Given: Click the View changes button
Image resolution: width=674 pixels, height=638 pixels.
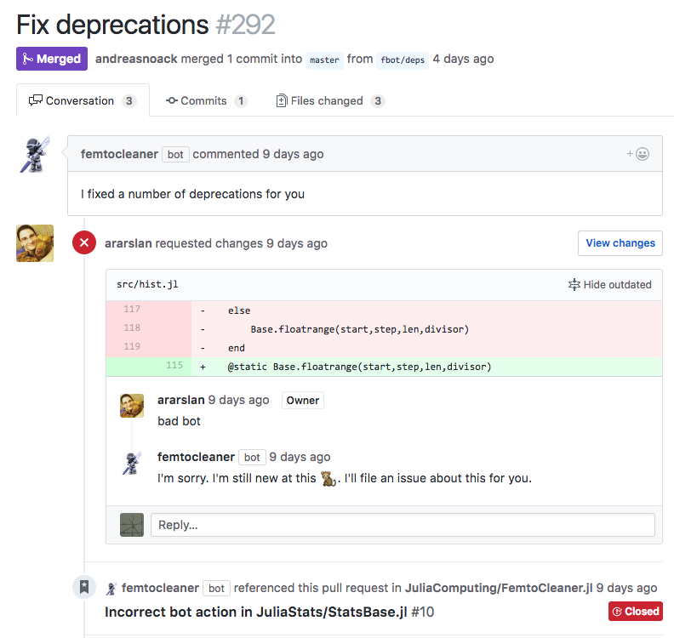Looking at the screenshot, I should (620, 243).
